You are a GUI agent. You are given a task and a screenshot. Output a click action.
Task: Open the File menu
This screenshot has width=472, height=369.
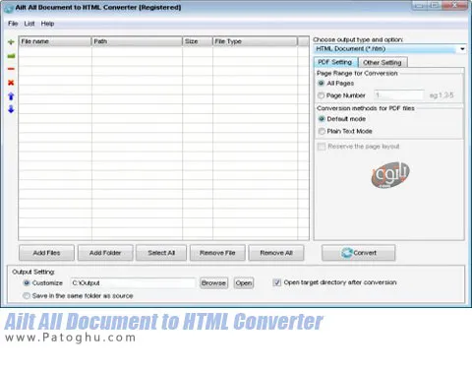coord(13,24)
